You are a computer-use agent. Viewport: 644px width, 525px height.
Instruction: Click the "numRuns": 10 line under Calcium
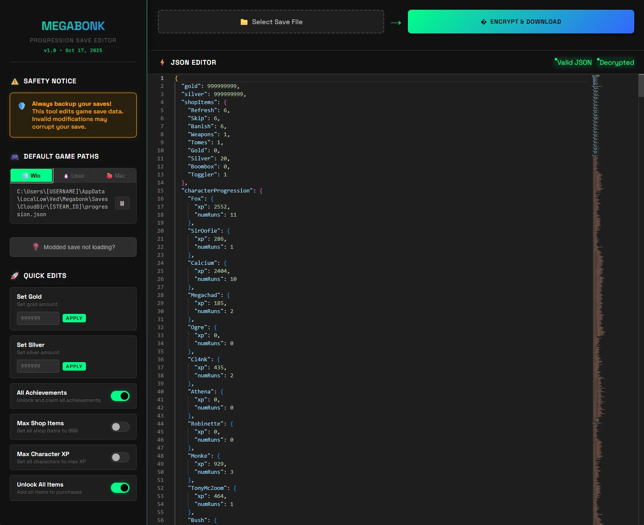(215, 279)
